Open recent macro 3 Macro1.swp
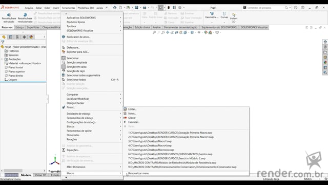 pos(150,141)
